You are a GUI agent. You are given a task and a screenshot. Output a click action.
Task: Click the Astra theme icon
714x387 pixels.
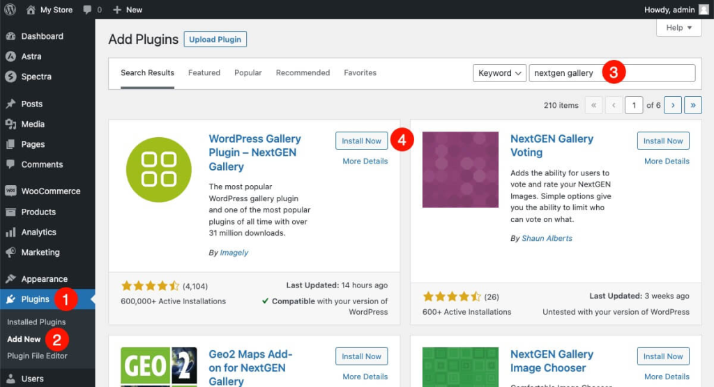pyautogui.click(x=10, y=56)
